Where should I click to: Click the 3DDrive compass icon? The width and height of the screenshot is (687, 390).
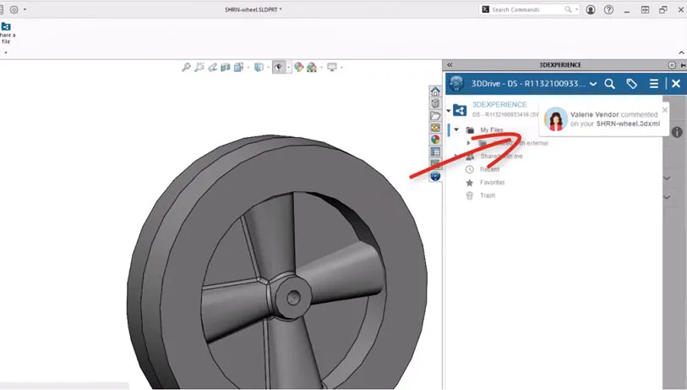coord(456,84)
